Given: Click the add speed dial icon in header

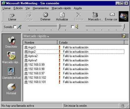Looking at the screenshot, I should [123, 36].
